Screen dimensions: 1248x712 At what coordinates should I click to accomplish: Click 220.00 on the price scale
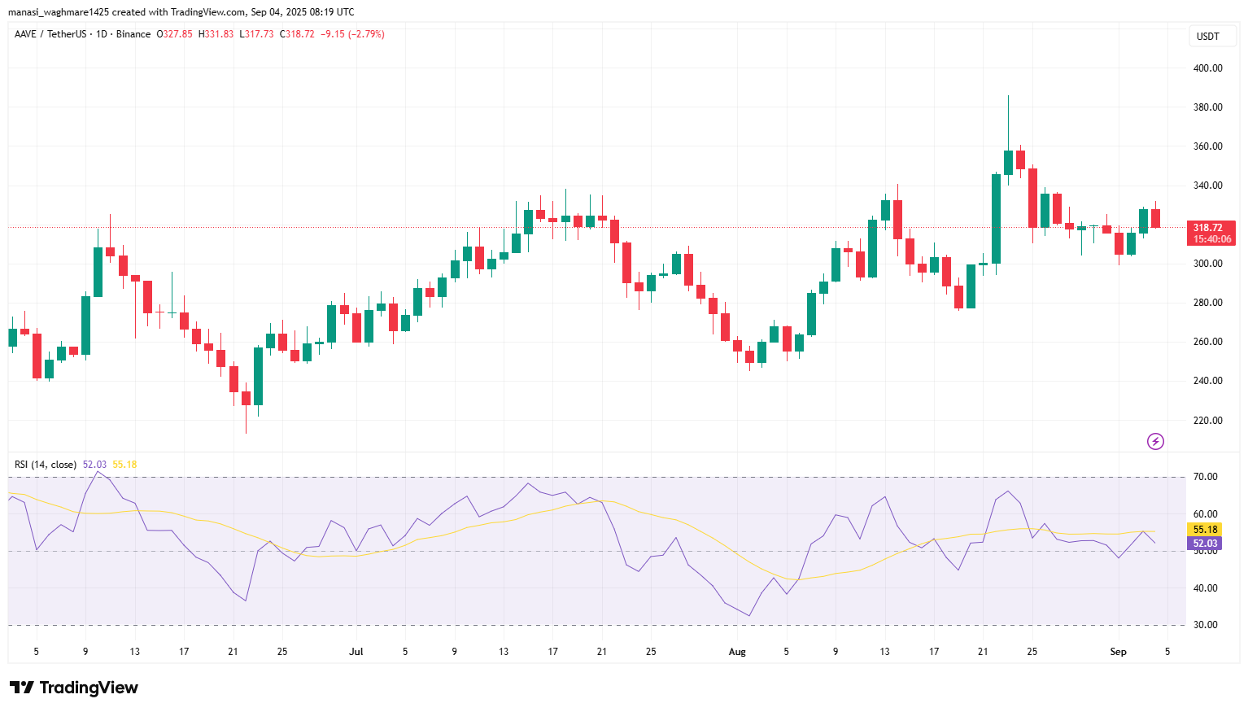(x=1207, y=421)
